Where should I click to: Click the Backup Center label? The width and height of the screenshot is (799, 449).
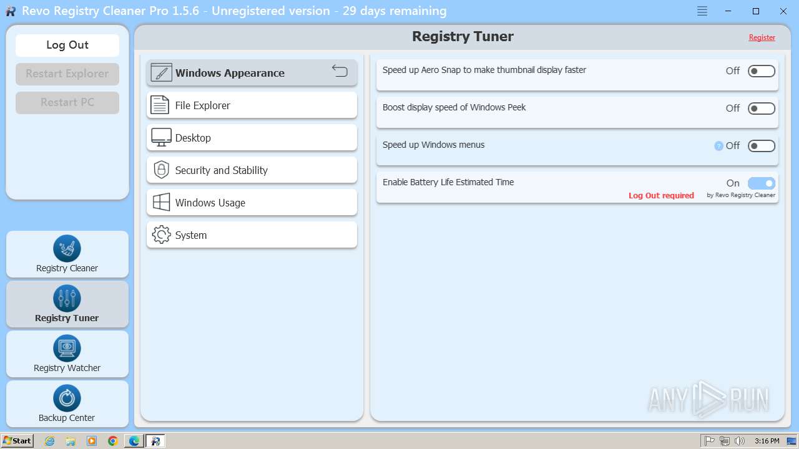[67, 418]
